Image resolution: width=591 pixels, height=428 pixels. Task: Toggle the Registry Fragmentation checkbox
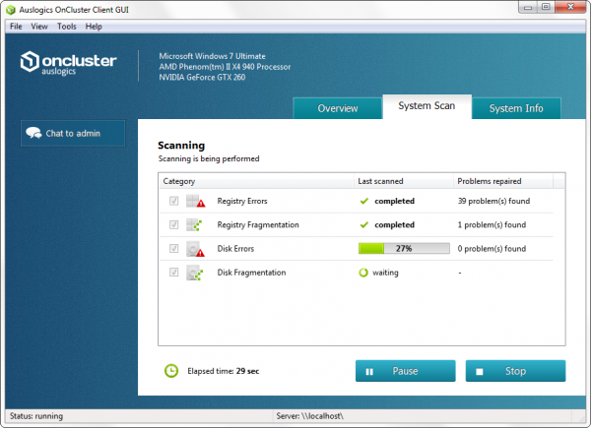coord(173,224)
